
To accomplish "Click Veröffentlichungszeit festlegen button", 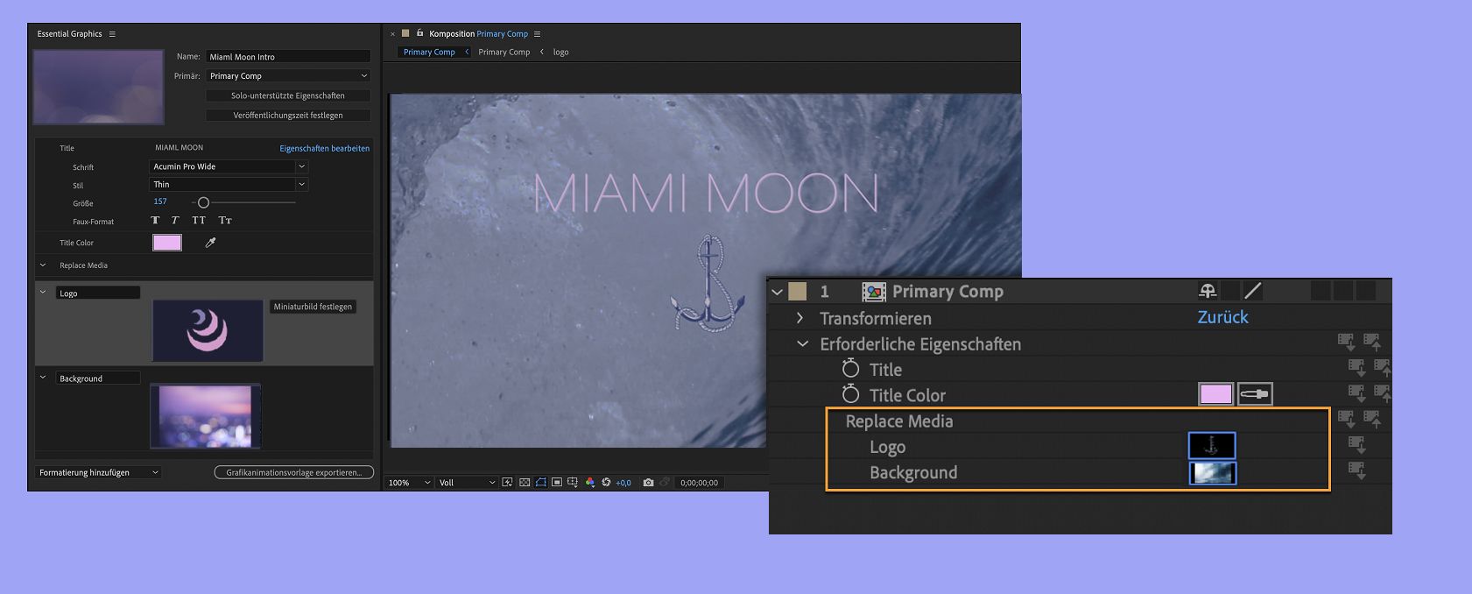I will click(288, 115).
